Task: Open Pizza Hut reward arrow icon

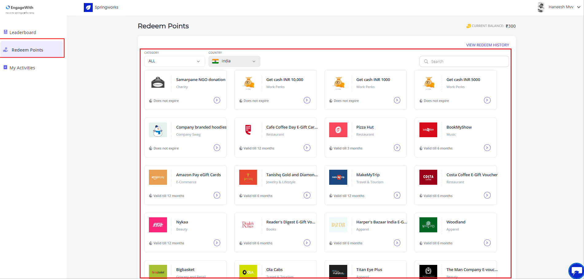Action: point(397,148)
